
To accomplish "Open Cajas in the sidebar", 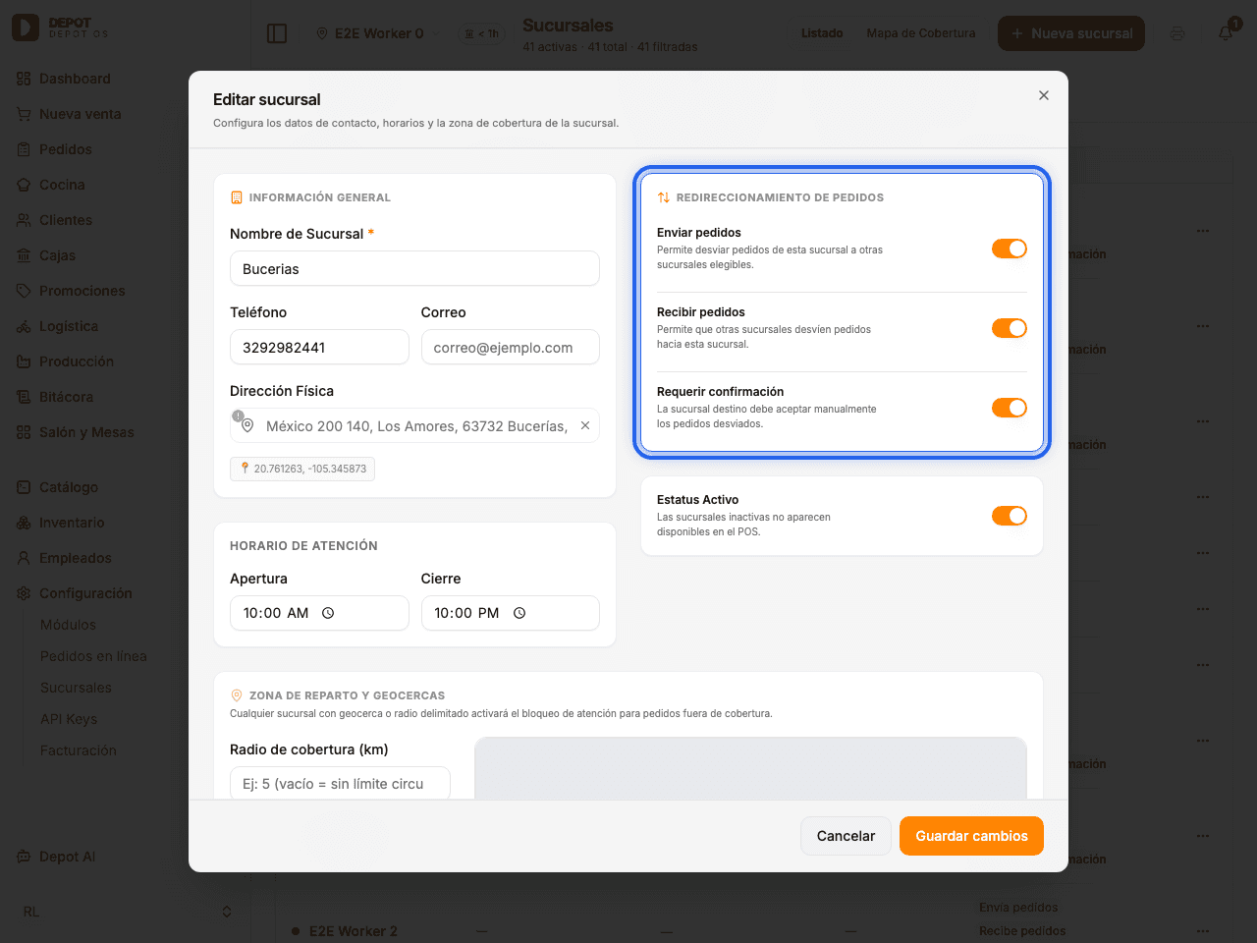I will 57,255.
